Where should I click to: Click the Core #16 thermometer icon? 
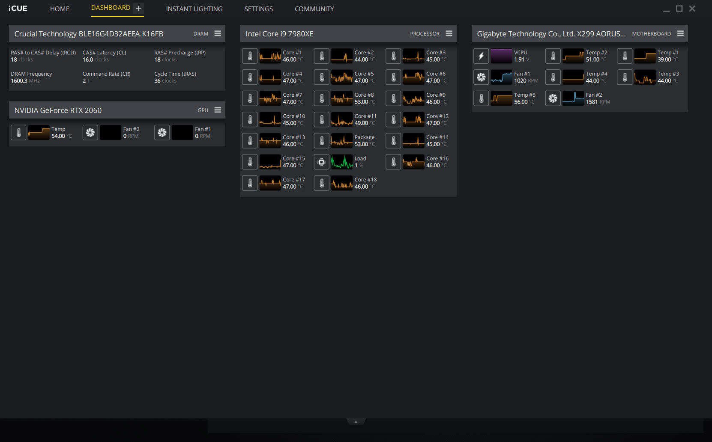point(393,162)
